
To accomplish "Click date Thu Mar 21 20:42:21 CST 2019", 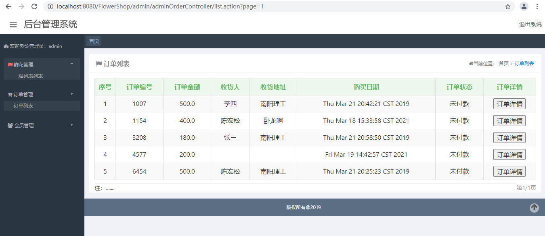I will pos(366,104).
